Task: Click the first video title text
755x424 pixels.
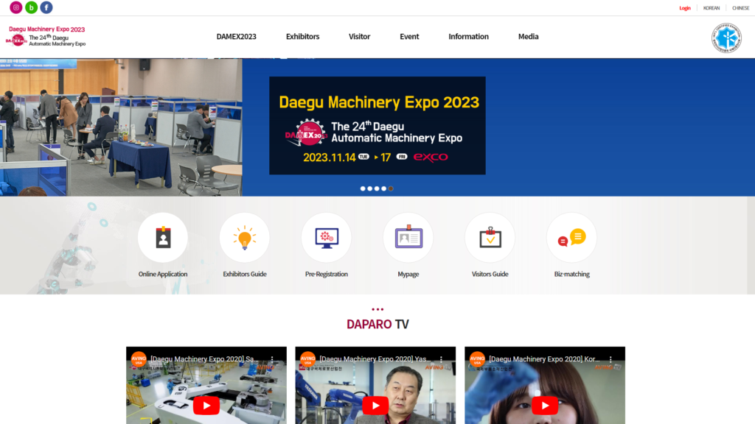Action: tap(204, 359)
